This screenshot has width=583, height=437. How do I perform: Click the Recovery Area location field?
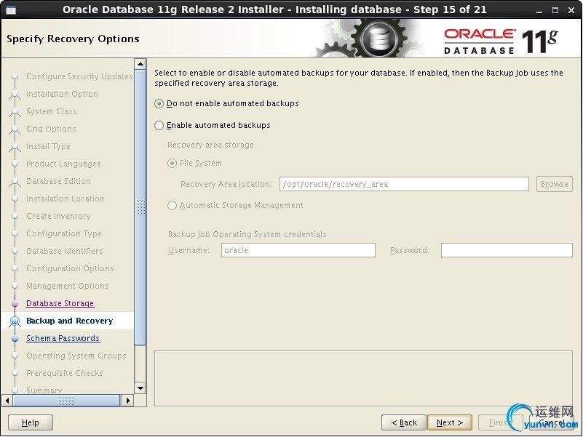pos(404,184)
